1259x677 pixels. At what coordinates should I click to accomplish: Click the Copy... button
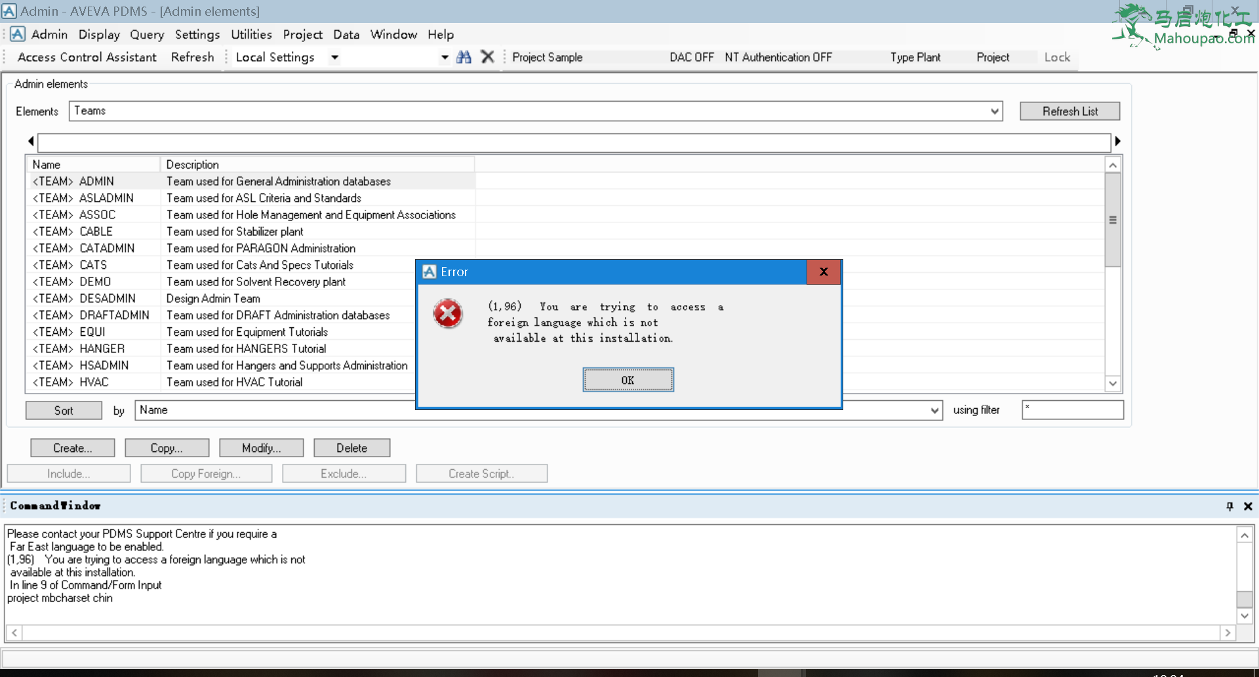coord(167,448)
